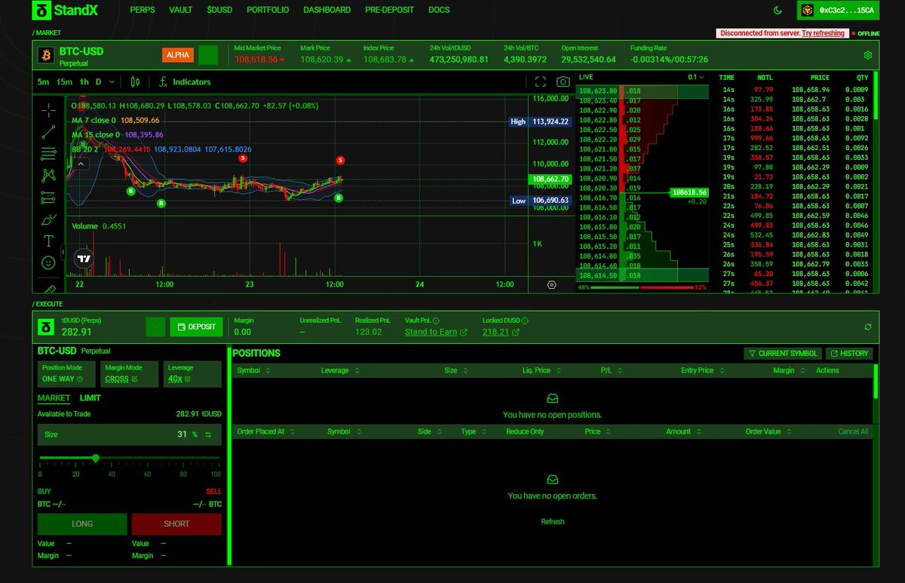Open the wallet 0xC3c2...15CA button
The image size is (905, 583).
837,10
